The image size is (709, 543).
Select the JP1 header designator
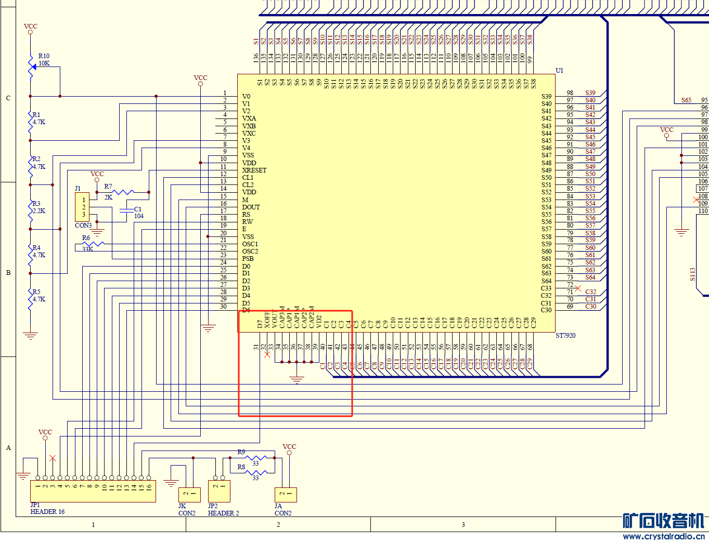click(35, 505)
